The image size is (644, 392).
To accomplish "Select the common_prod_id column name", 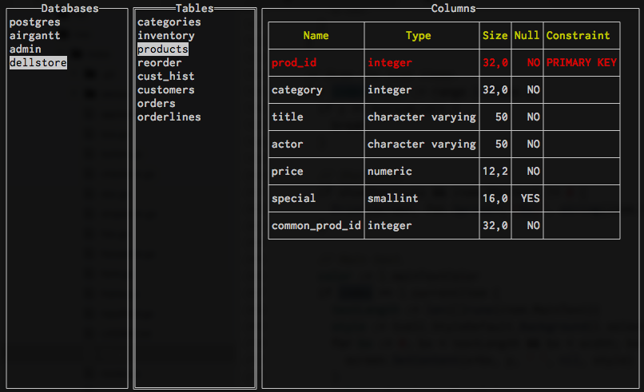I will tap(316, 226).
